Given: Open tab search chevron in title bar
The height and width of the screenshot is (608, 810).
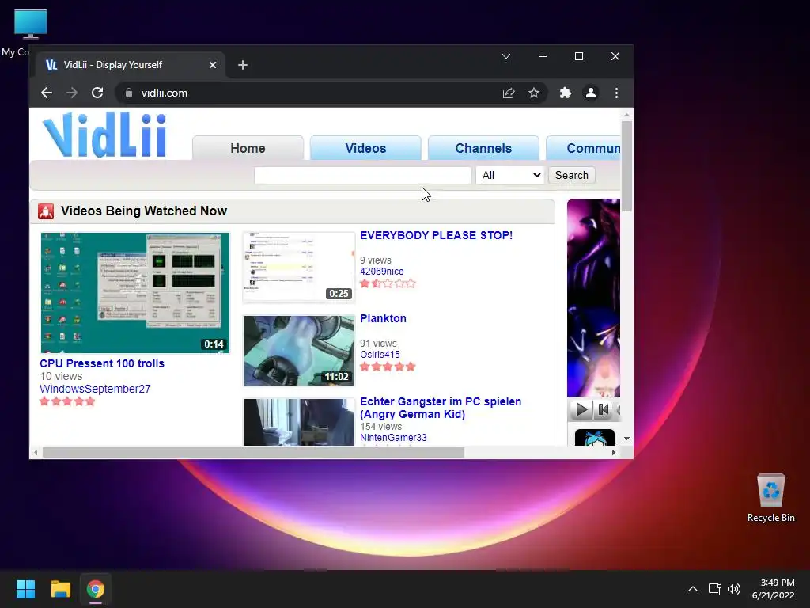Looking at the screenshot, I should tap(506, 56).
